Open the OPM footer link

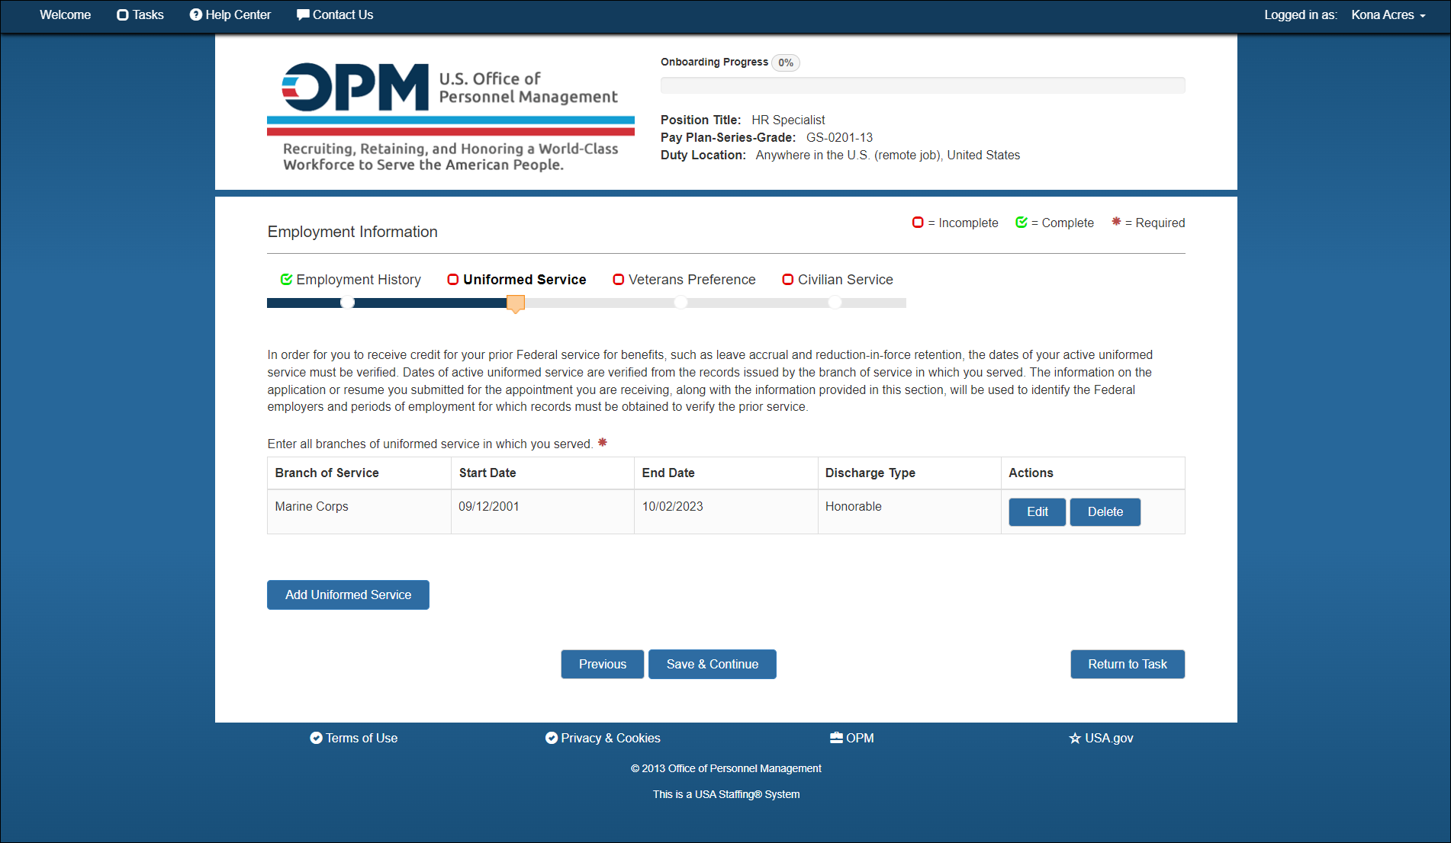[x=852, y=738]
